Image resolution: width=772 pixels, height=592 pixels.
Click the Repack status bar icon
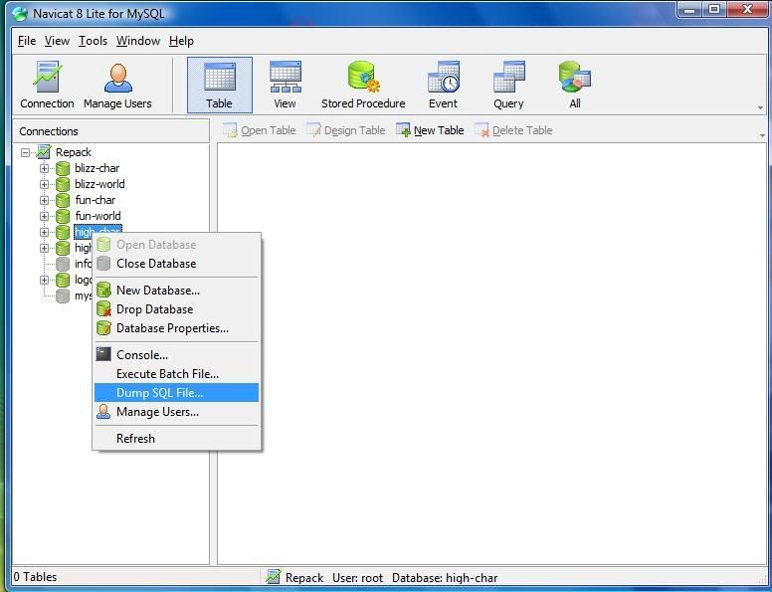click(274, 577)
